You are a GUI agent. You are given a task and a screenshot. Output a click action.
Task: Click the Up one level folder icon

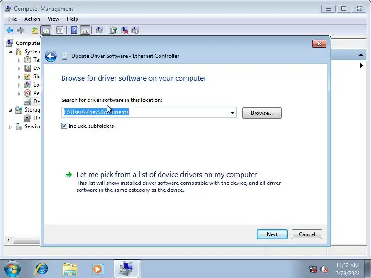[34, 30]
